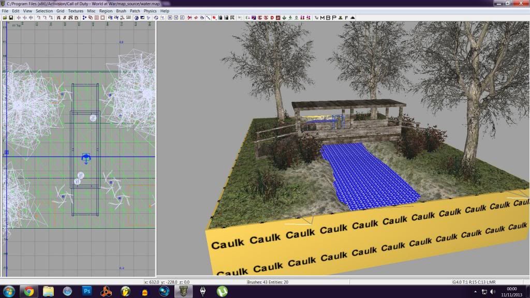Rotate the selection around the Z axis
This screenshot has width=530, height=298.
(x=51, y=18)
